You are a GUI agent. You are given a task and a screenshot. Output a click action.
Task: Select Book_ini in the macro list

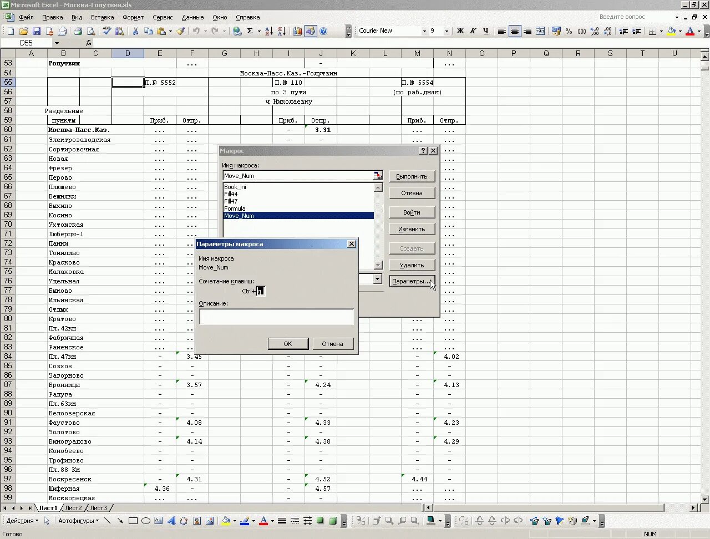(298, 187)
